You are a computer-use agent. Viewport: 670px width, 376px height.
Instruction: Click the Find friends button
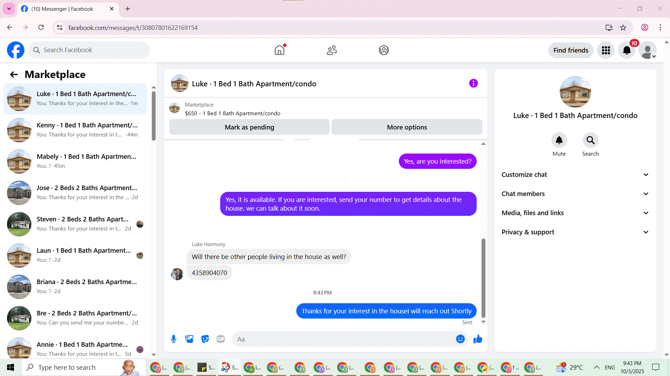[571, 50]
